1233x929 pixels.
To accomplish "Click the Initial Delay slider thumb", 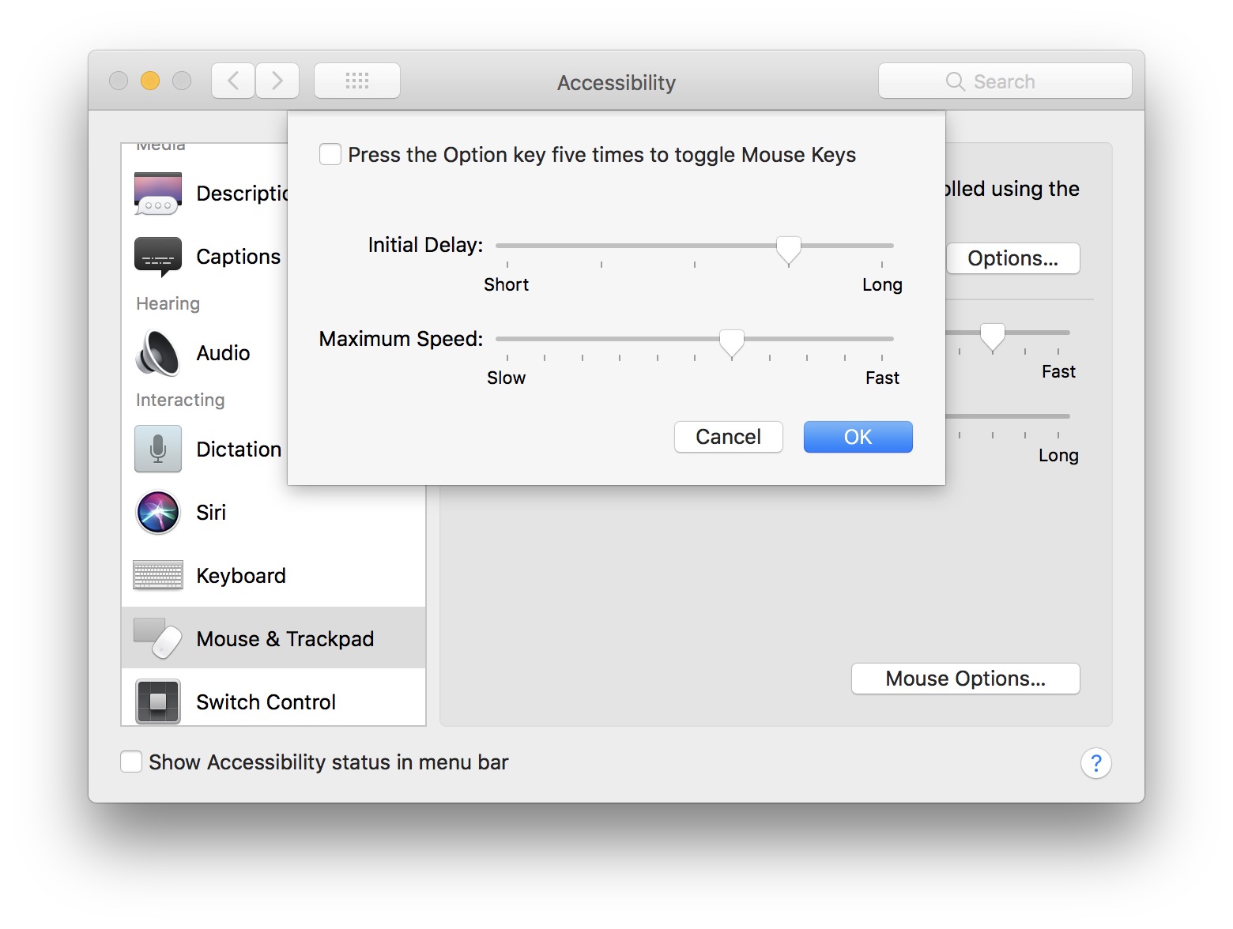I will pos(788,250).
